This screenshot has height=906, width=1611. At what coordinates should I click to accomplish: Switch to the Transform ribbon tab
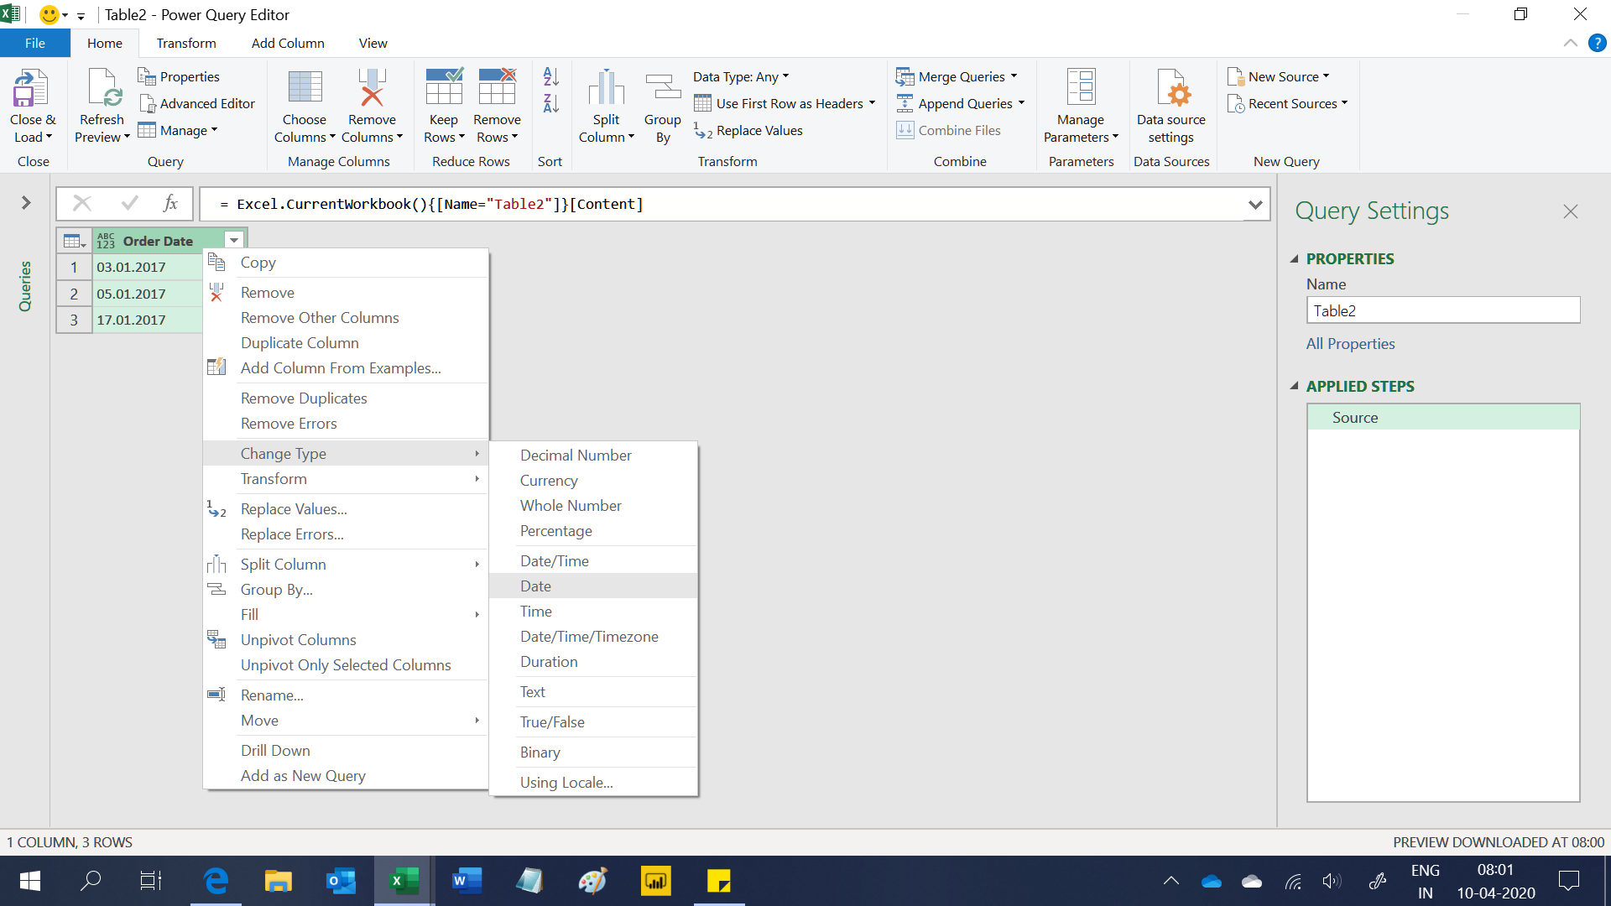tap(186, 43)
